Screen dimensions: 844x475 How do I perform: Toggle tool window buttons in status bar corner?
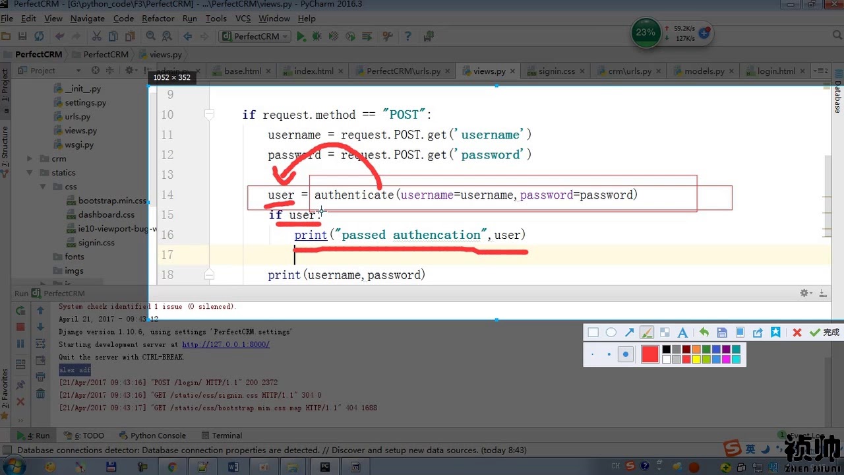tap(8, 451)
